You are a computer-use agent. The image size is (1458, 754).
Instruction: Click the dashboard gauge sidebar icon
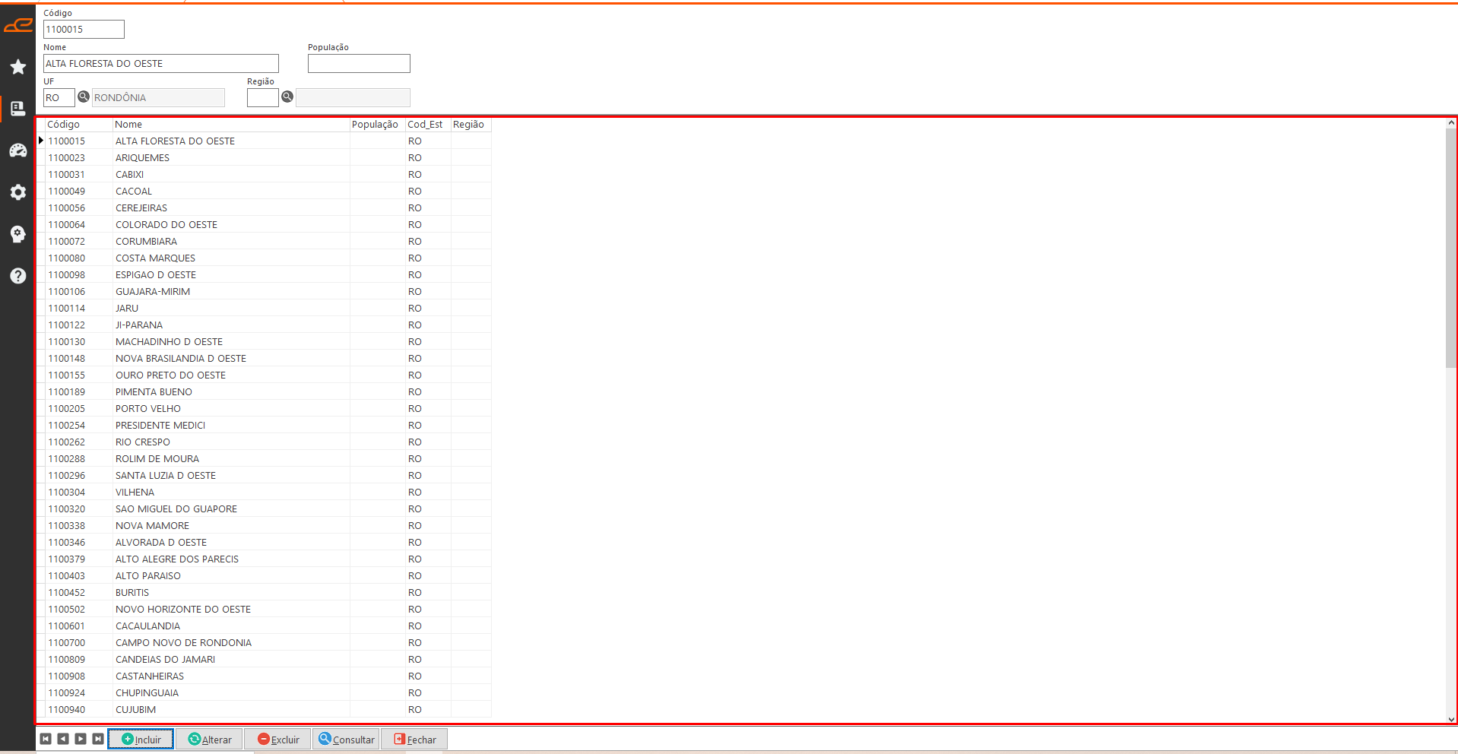[x=18, y=150]
